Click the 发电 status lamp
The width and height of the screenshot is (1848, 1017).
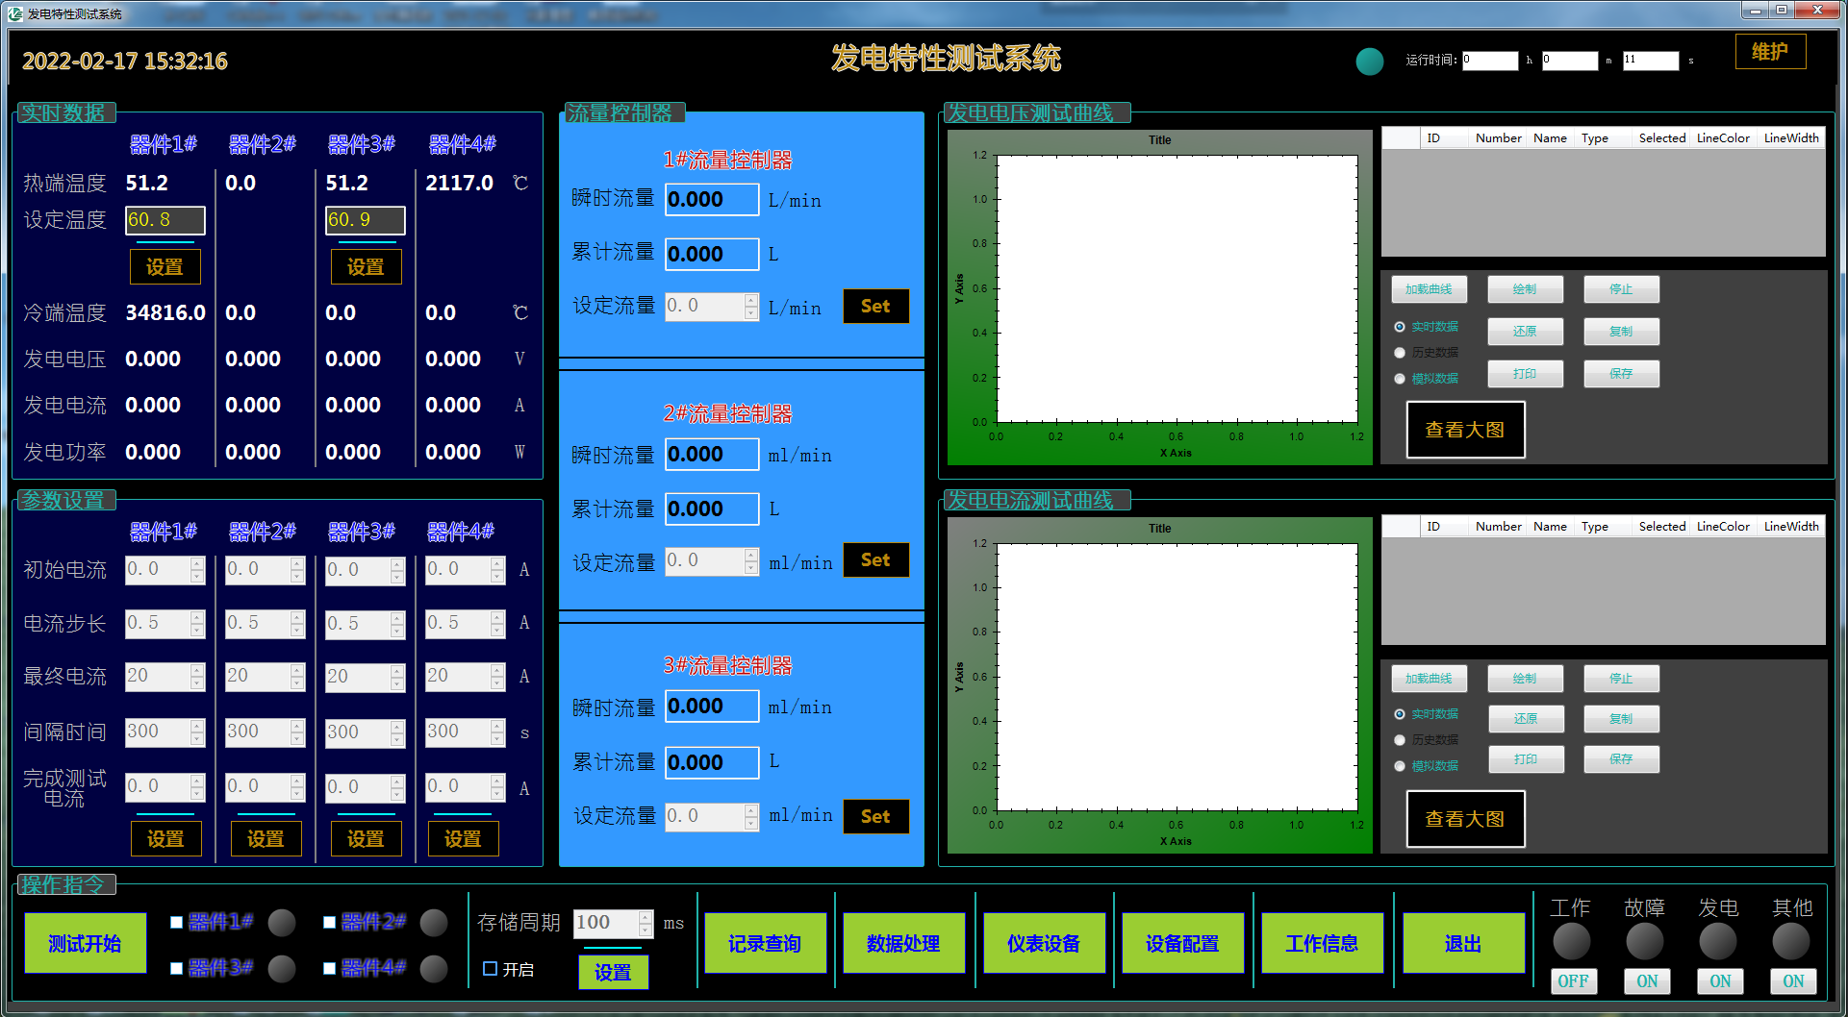[x=1718, y=942]
